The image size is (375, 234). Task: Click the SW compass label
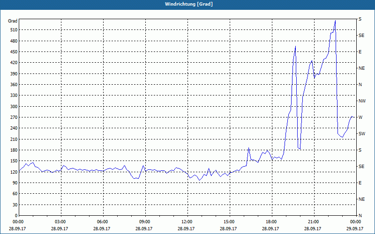[x=362, y=134]
